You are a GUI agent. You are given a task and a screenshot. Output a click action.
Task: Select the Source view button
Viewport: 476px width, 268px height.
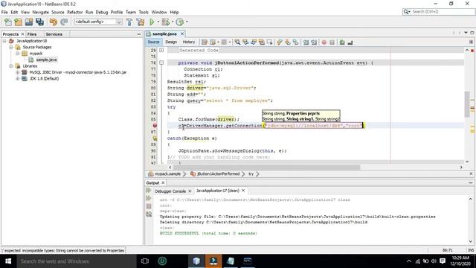point(154,42)
